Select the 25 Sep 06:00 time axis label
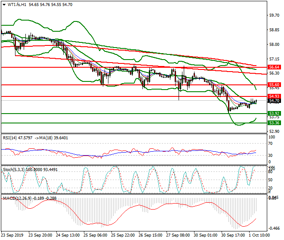The height and width of the screenshot is (240, 284). pyautogui.click(x=95, y=235)
